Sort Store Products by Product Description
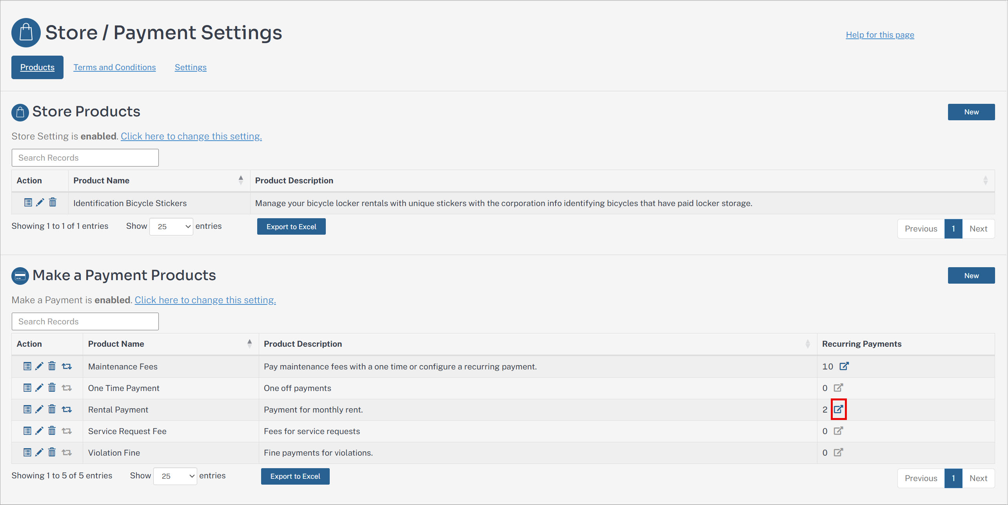This screenshot has width=1008, height=505. pos(622,180)
